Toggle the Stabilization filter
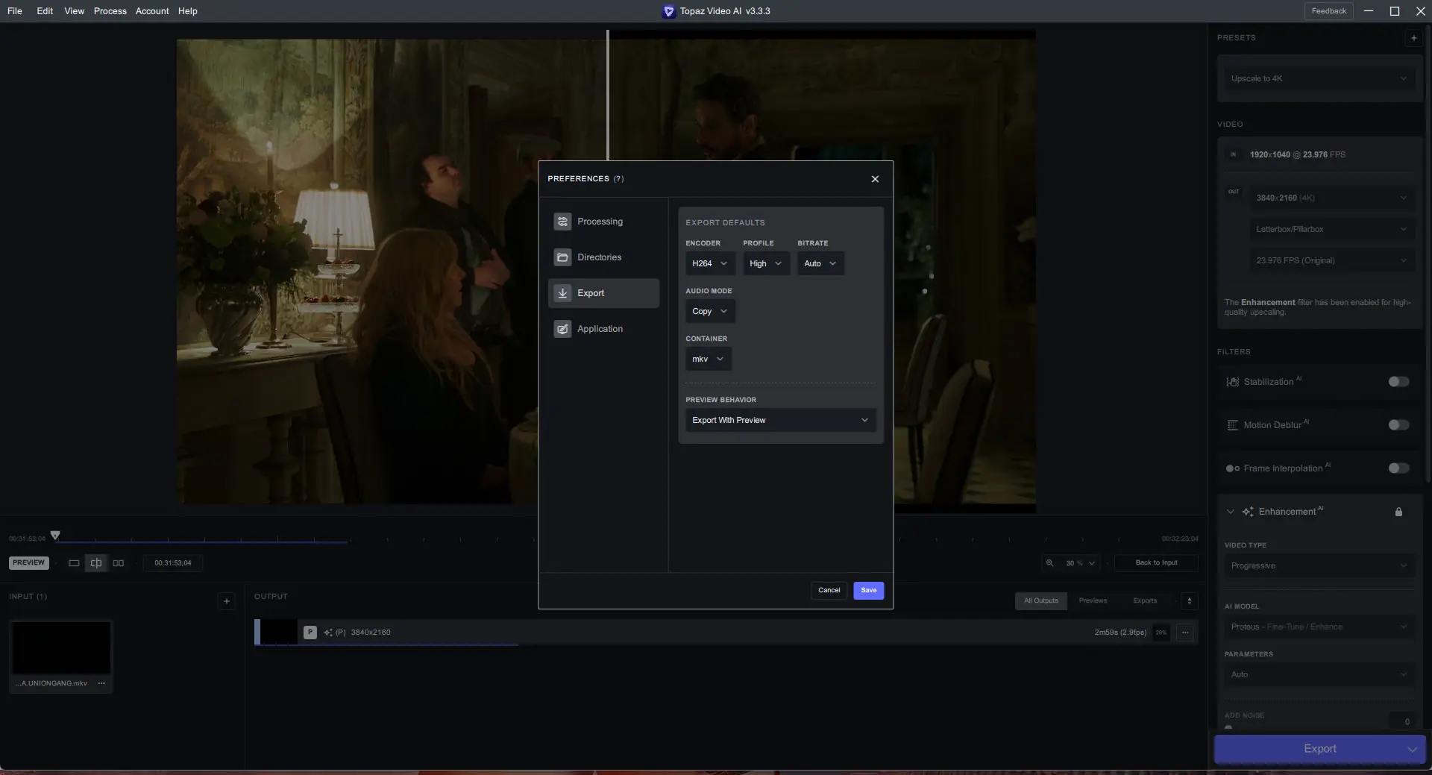 point(1398,382)
